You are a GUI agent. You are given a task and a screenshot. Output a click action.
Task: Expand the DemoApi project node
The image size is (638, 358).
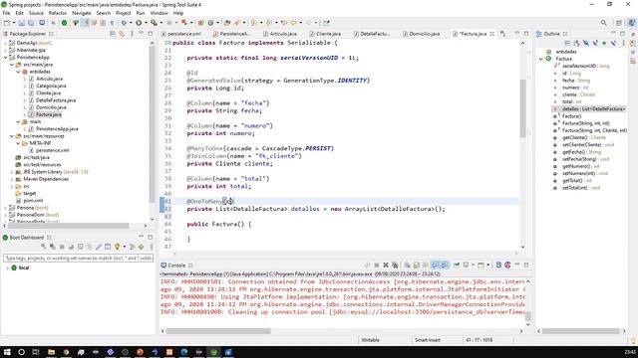tap(5, 43)
